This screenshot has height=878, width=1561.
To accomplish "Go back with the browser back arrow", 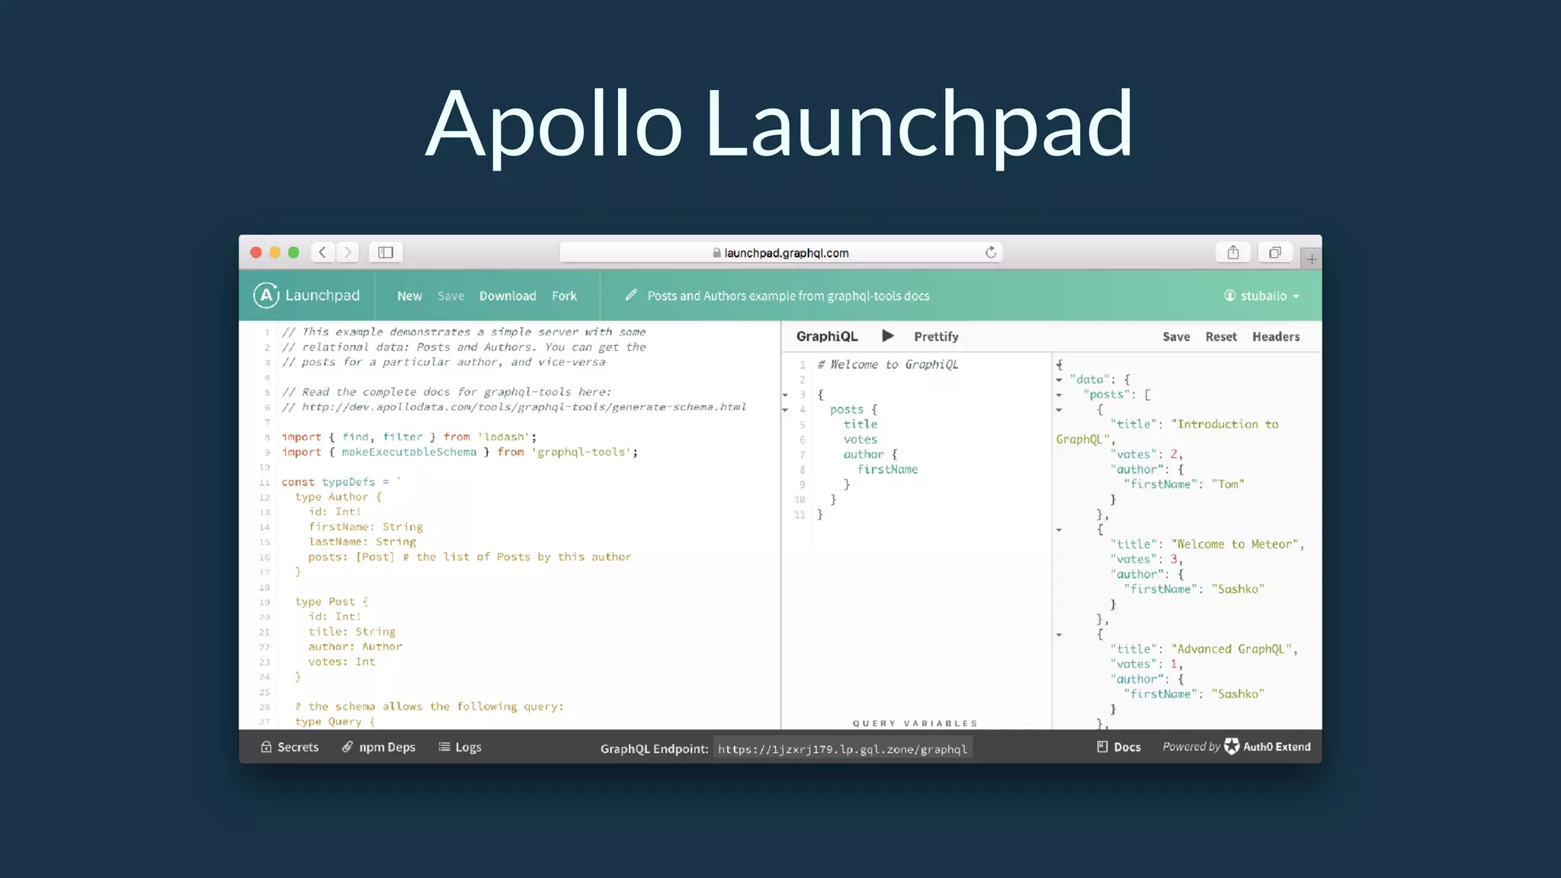I will [x=323, y=252].
